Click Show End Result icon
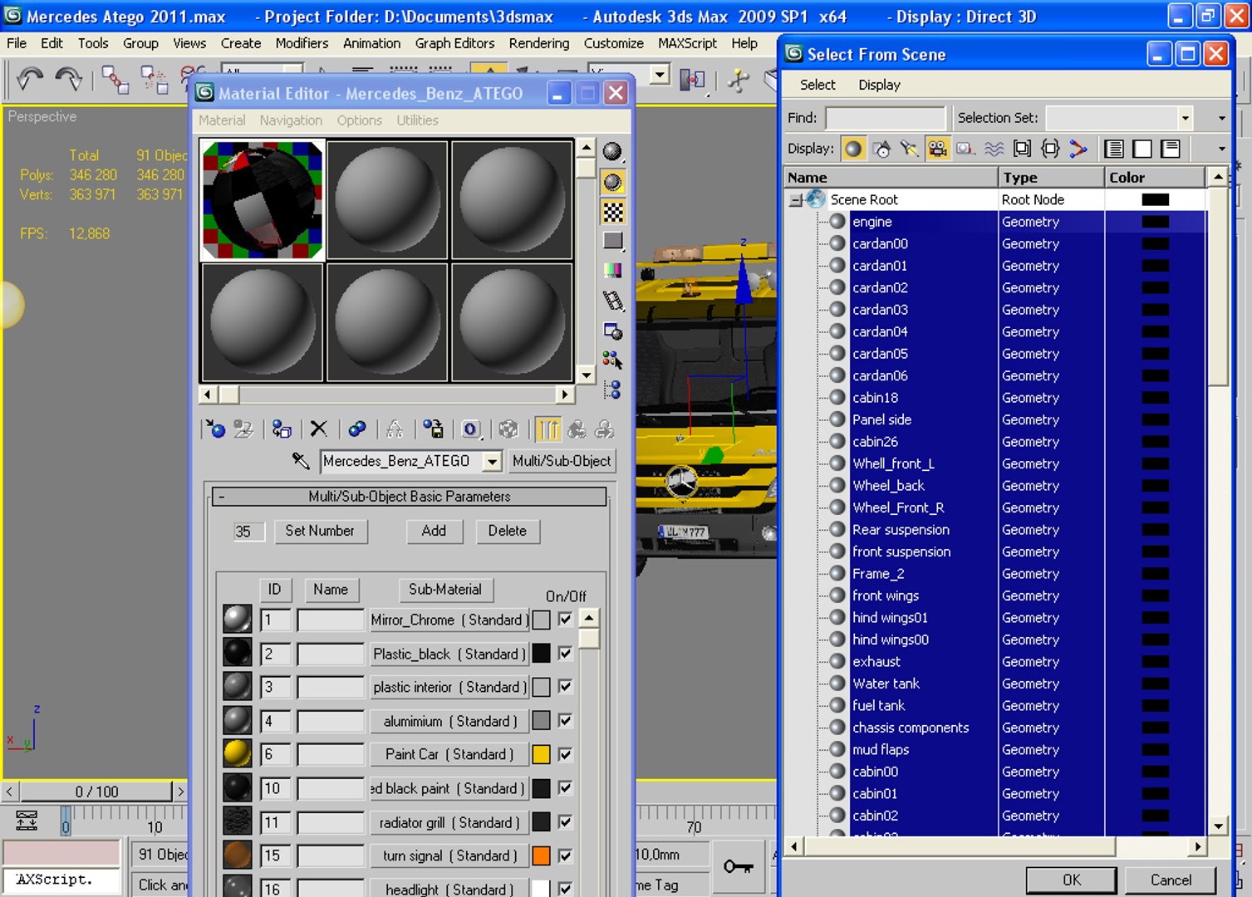 [x=548, y=429]
